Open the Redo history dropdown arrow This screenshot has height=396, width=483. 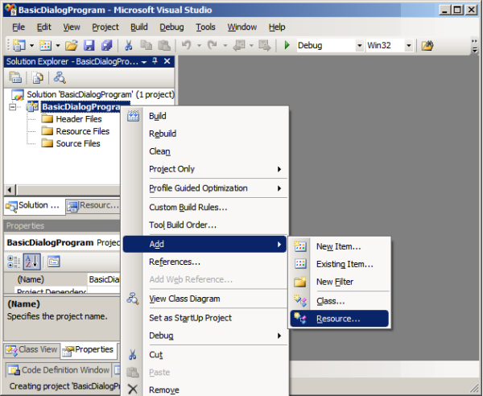(x=225, y=46)
